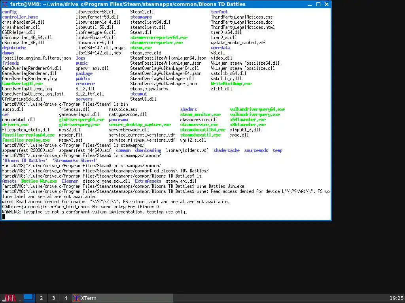Click the 'music' directory name
Screen dimensions: 405x303
pos(81,64)
